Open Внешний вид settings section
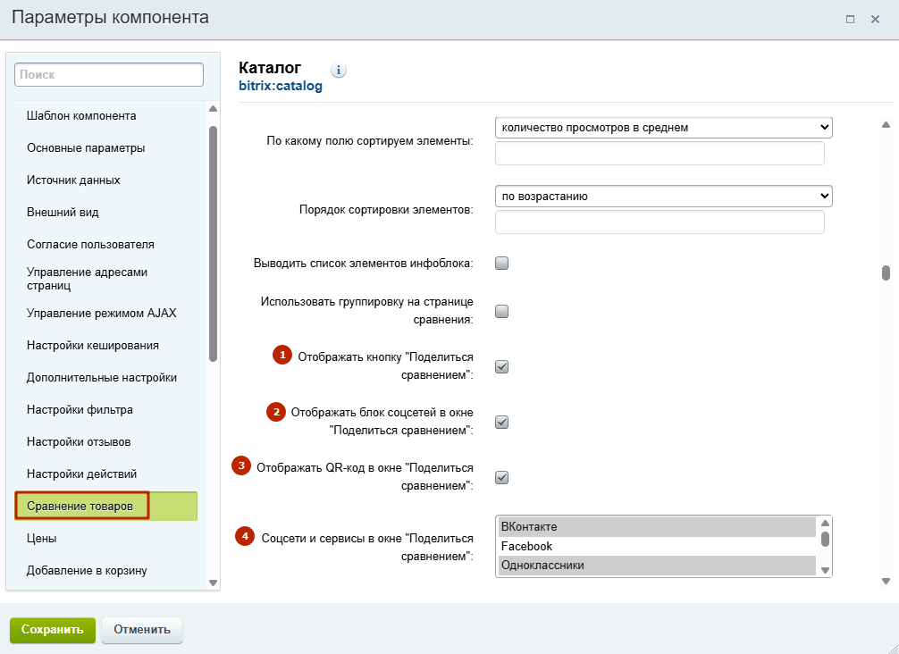 (x=63, y=212)
